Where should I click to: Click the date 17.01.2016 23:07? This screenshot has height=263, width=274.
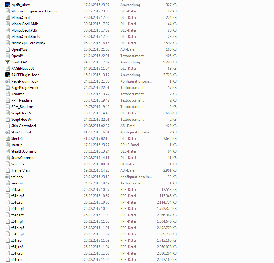click(96, 5)
